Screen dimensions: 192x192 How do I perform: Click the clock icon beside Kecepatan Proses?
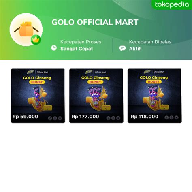pos(54,48)
